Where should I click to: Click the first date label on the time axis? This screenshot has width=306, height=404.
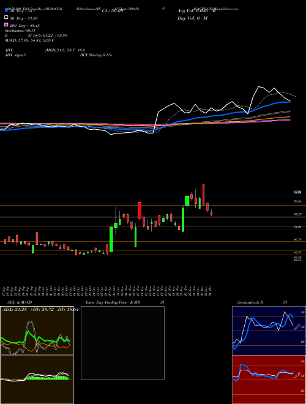click(5, 291)
